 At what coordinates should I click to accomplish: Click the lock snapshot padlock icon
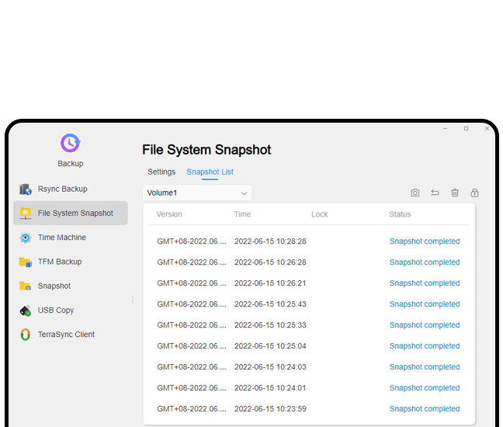click(474, 193)
